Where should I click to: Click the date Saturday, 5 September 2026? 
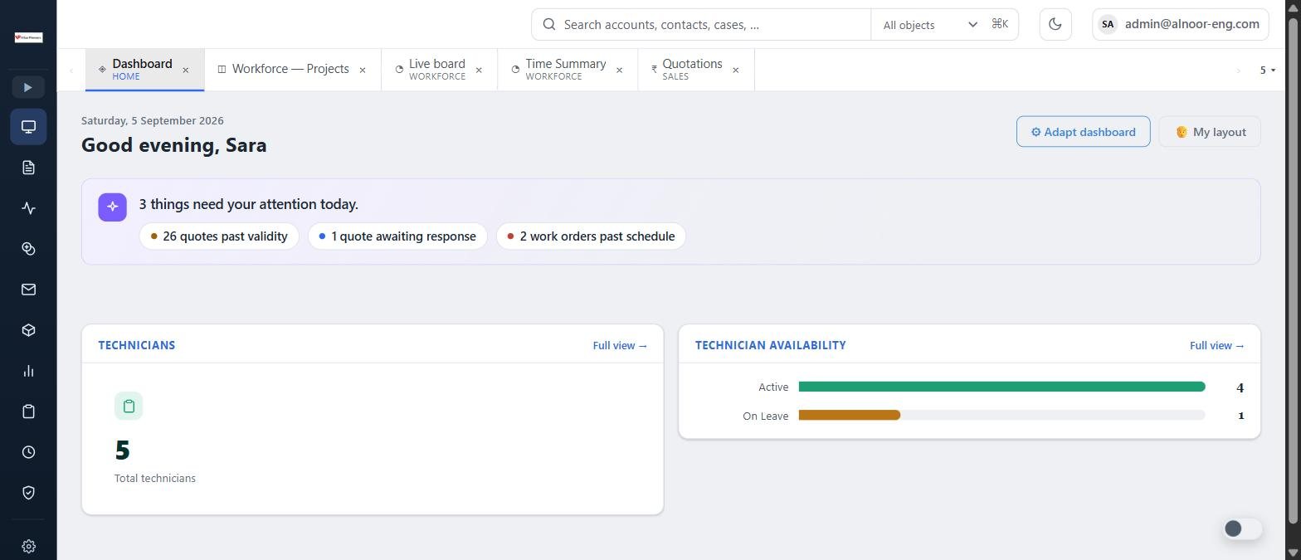click(x=153, y=120)
